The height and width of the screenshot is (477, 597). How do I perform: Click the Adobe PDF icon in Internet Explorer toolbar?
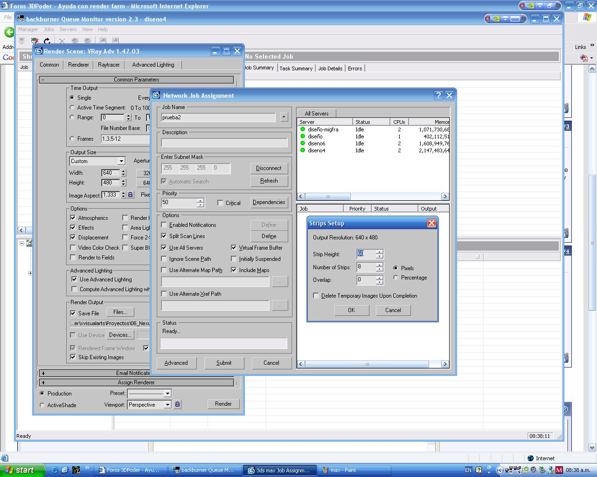pos(584,58)
